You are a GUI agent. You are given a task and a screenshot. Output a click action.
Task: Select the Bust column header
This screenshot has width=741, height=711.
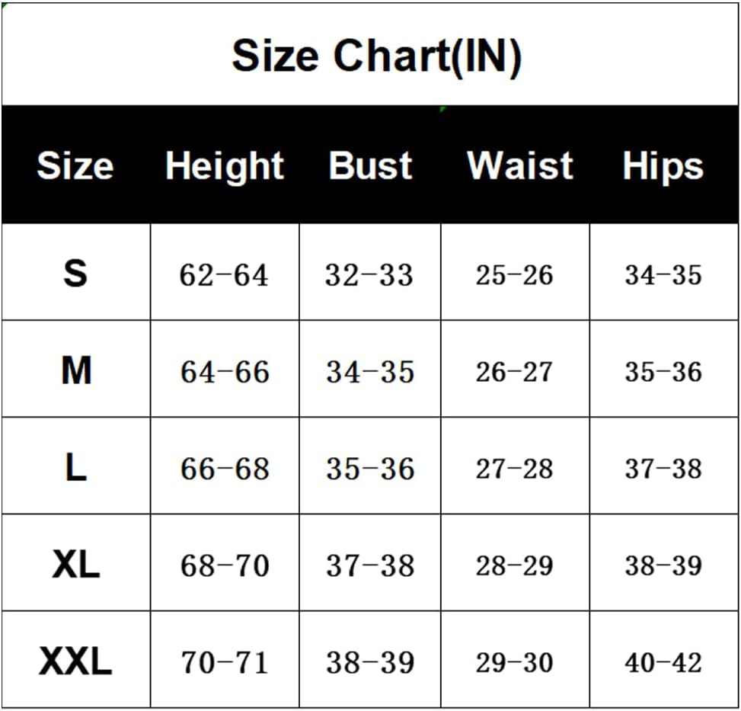[370, 165]
